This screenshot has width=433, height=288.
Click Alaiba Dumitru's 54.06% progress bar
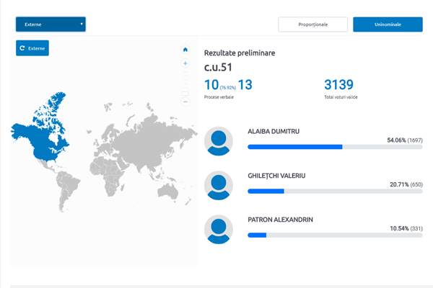(x=335, y=147)
